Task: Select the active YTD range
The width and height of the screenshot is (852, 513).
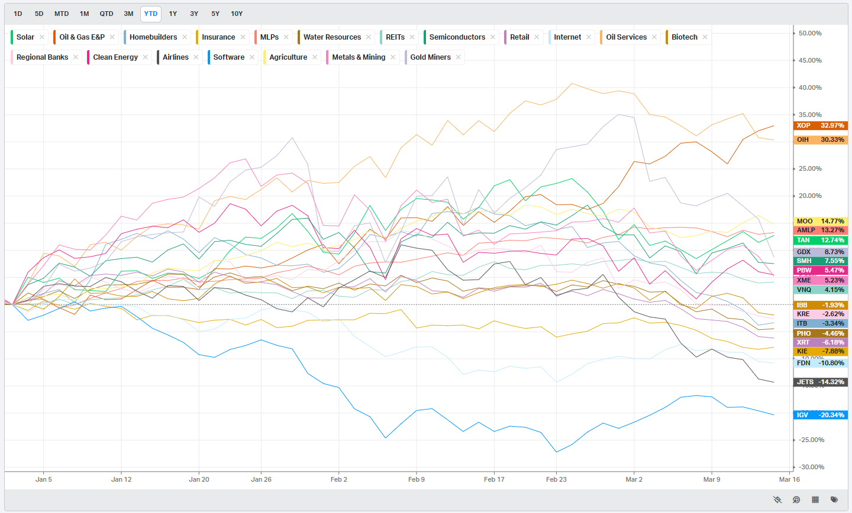Action: click(x=151, y=14)
